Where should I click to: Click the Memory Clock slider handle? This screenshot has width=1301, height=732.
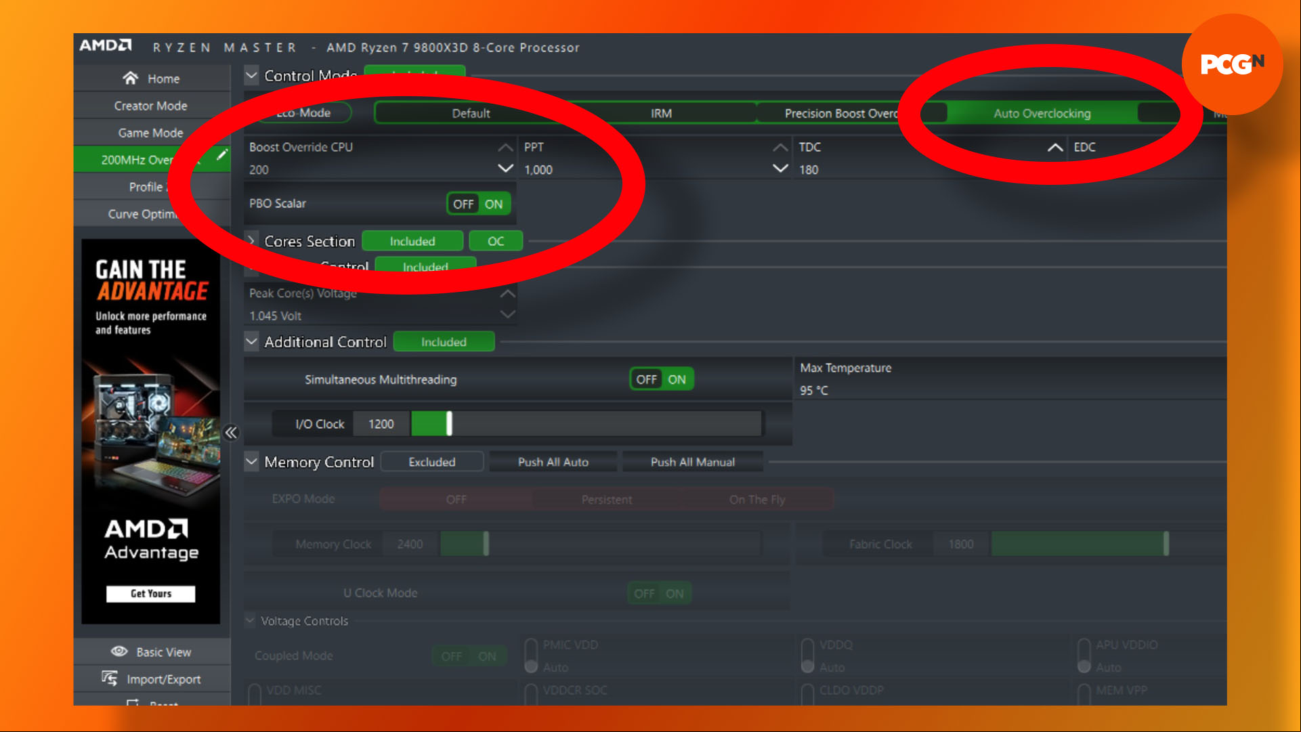(486, 544)
